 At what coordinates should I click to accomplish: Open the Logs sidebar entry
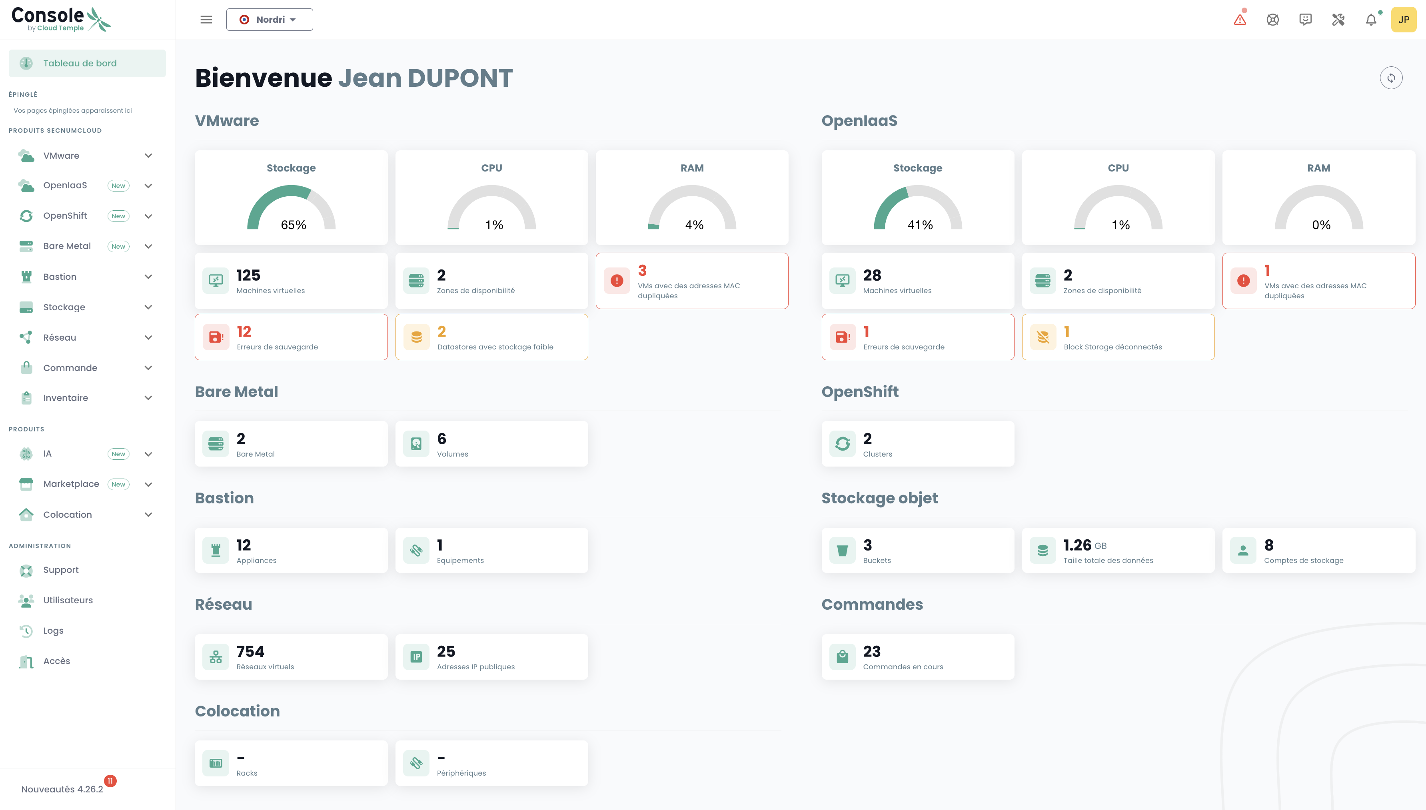click(54, 631)
